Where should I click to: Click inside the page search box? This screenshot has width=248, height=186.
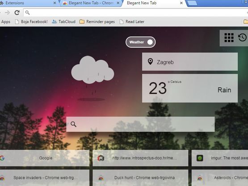(x=140, y=124)
